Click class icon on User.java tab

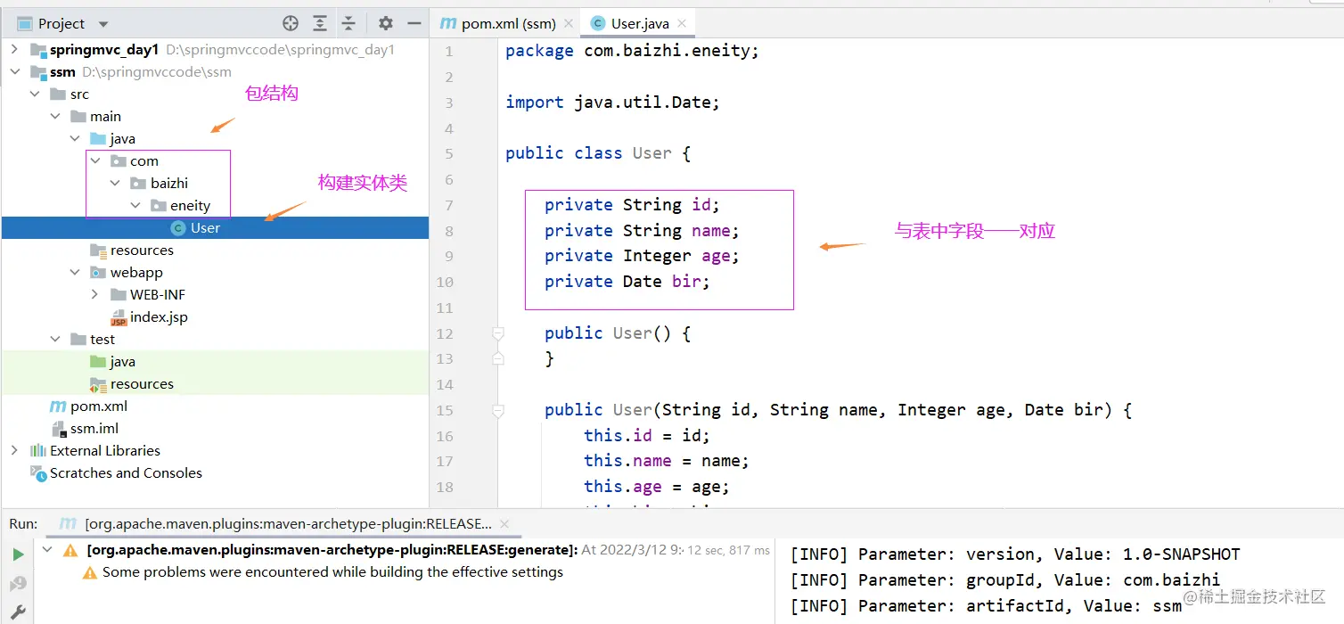597,24
